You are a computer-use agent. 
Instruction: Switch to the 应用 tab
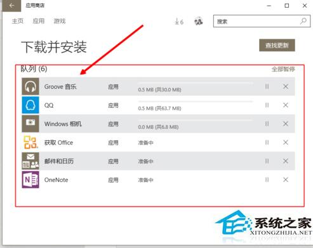[x=39, y=21]
